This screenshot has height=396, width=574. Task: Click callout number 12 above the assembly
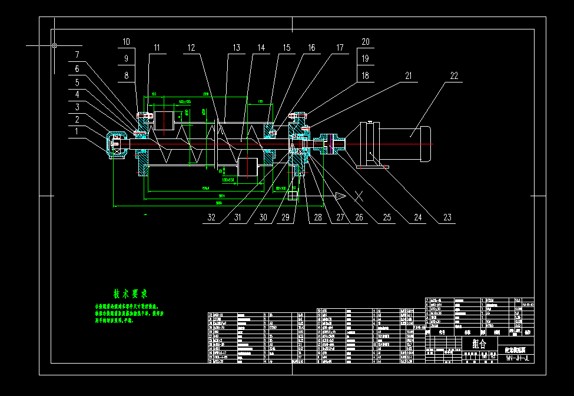191,48
